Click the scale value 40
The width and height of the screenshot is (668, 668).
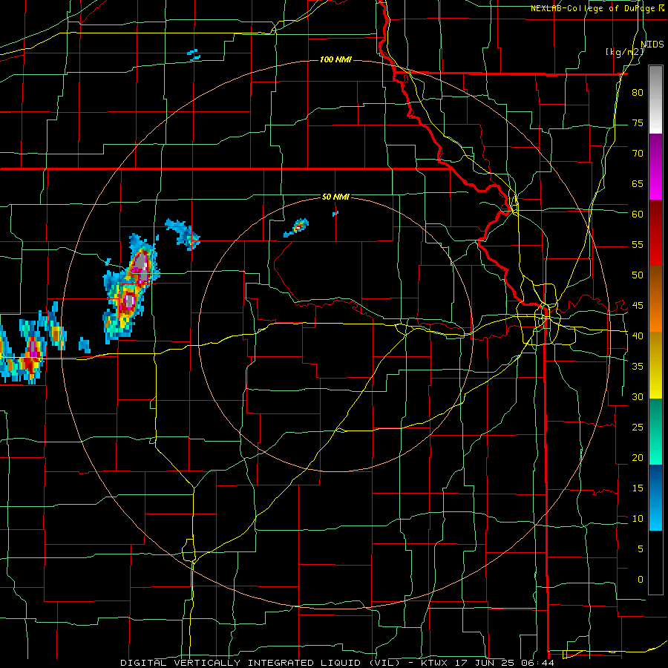[638, 335]
